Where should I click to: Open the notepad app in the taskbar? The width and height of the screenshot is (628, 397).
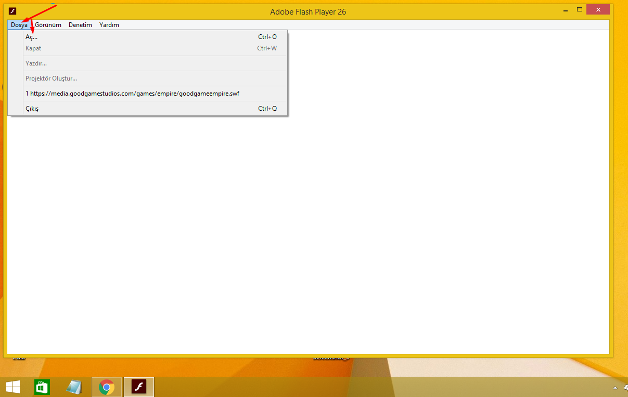tap(74, 387)
